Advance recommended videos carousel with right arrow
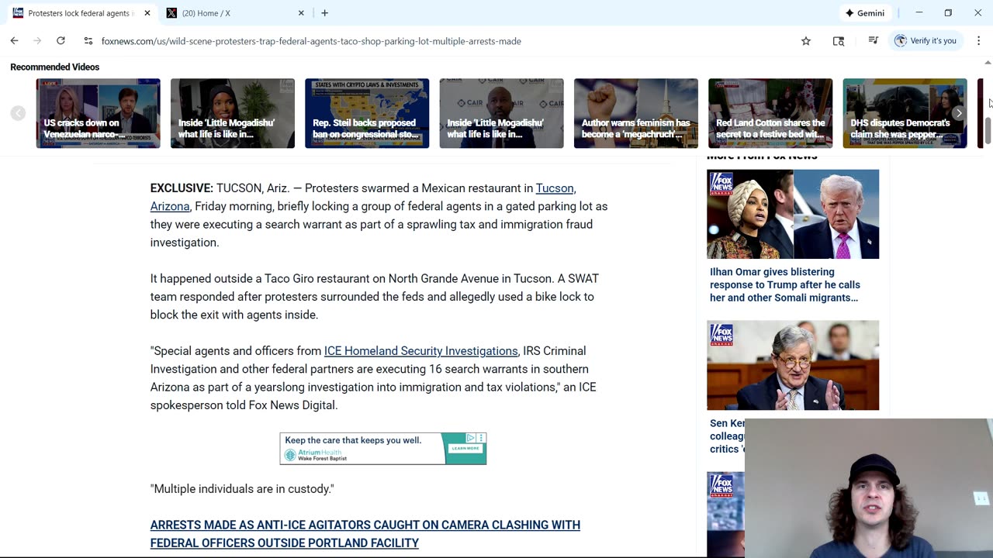The width and height of the screenshot is (993, 558). (x=959, y=113)
